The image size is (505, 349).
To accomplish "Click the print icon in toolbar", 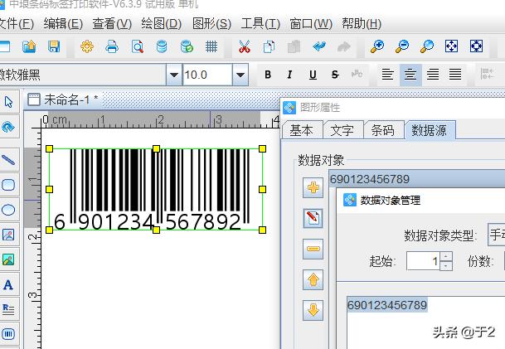I will 112,46.
